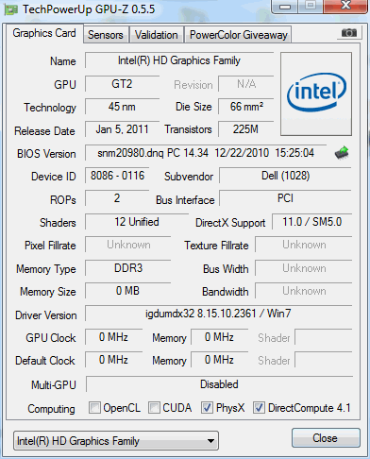
Task: Click the Name field with Intel HD Graphics
Action: [x=179, y=60]
